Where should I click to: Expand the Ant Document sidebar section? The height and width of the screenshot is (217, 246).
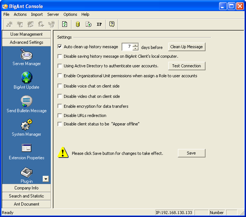[x=26, y=204]
